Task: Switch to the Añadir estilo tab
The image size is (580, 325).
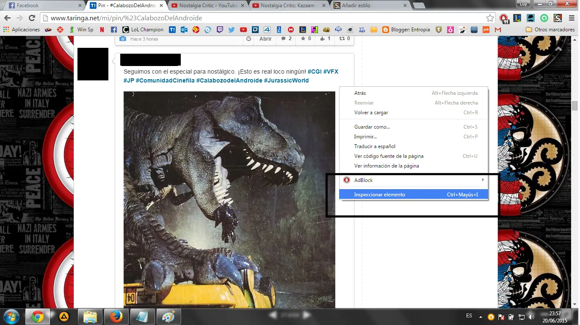Action: click(370, 6)
